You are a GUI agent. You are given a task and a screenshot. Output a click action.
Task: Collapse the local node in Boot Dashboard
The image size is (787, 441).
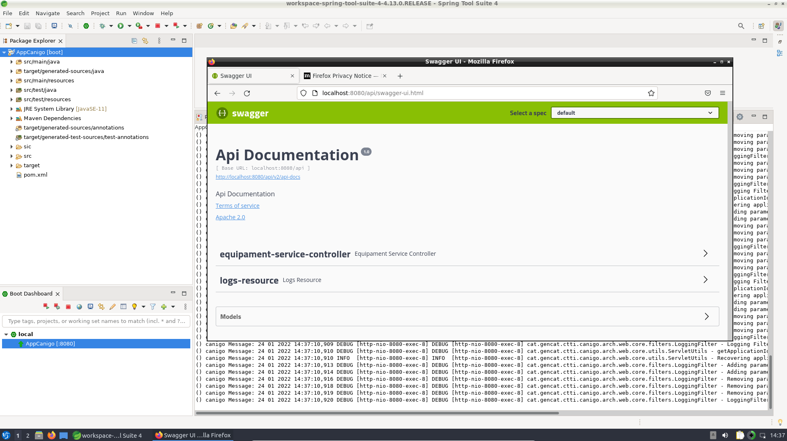tap(6, 334)
